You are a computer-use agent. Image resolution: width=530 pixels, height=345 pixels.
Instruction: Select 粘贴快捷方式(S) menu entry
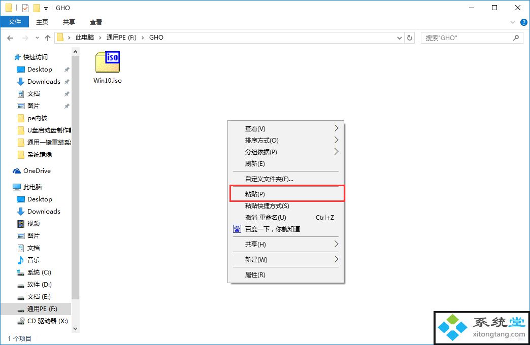[x=286, y=206]
